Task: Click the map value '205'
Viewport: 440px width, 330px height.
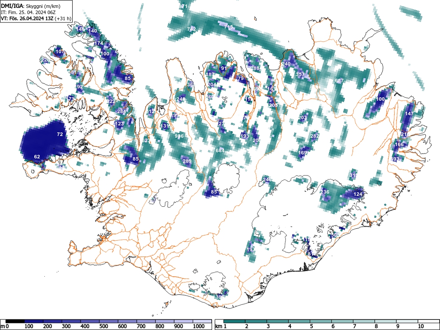Action: tap(273, 105)
